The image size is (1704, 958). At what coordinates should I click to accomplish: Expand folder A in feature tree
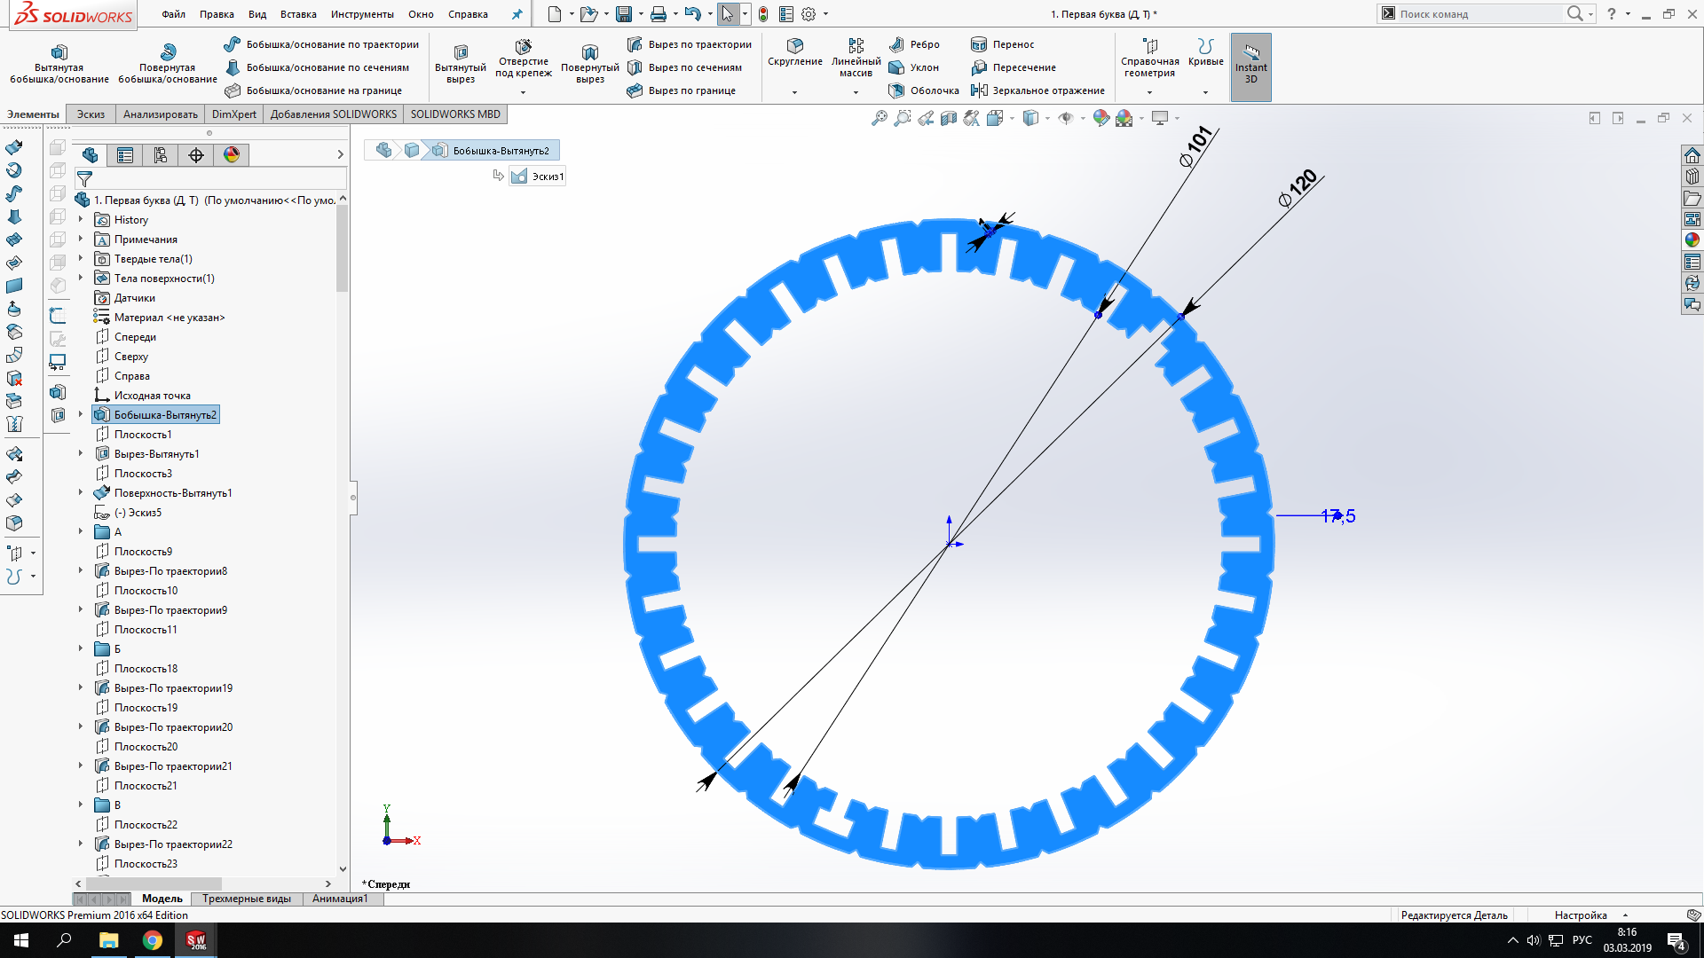81,531
